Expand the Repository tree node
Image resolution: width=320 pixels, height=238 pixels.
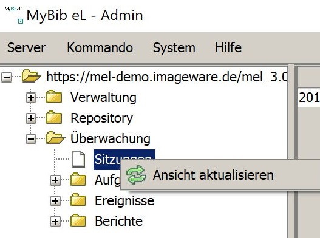(x=31, y=118)
